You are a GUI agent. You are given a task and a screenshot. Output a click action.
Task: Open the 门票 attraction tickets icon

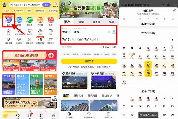point(51,32)
